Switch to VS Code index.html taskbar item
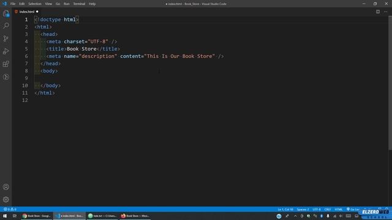This screenshot has height=220, width=392. click(x=69, y=216)
